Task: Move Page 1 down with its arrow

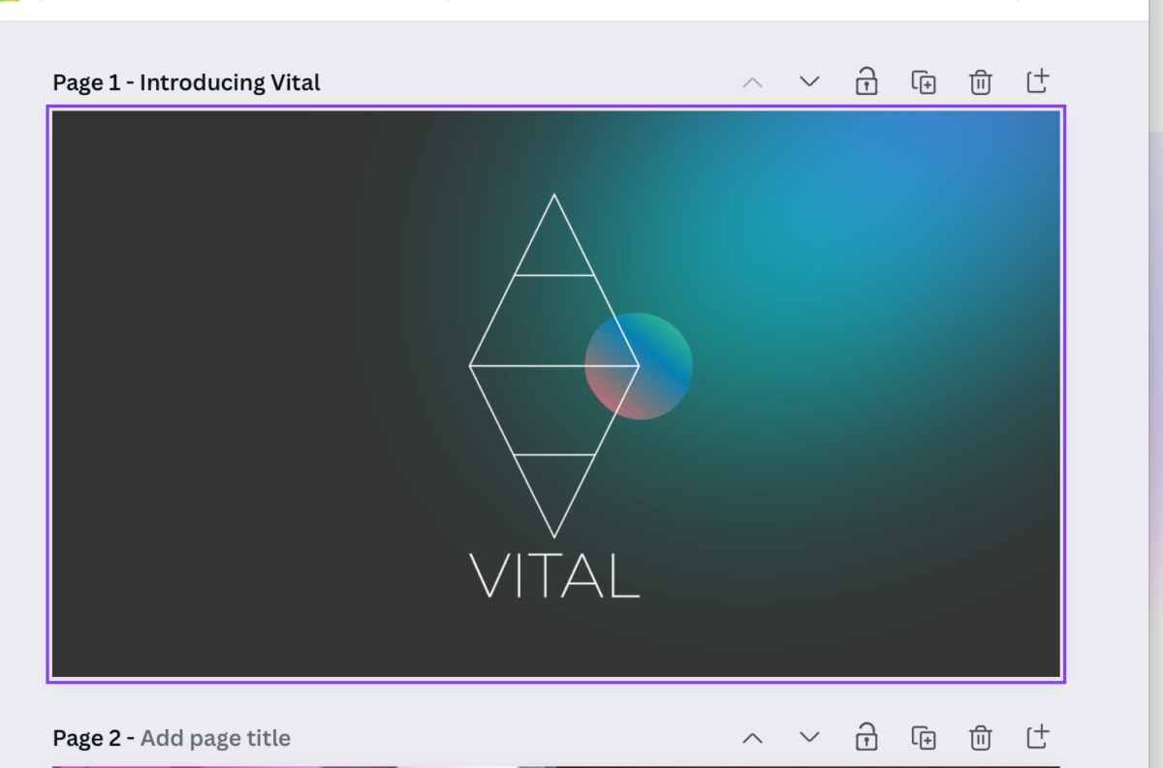Action: (809, 81)
